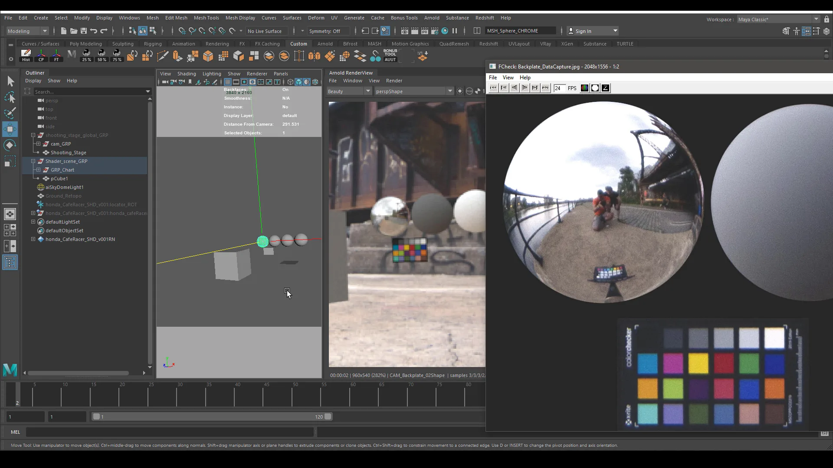Switch to the Sculpting shelf tab

point(123,43)
